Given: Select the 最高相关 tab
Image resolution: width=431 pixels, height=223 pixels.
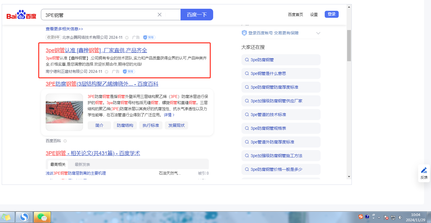Looking at the screenshot, I should pos(58,164).
